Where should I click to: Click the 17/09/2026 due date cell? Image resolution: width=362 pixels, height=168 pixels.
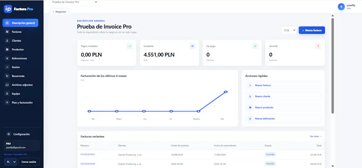[220, 155]
